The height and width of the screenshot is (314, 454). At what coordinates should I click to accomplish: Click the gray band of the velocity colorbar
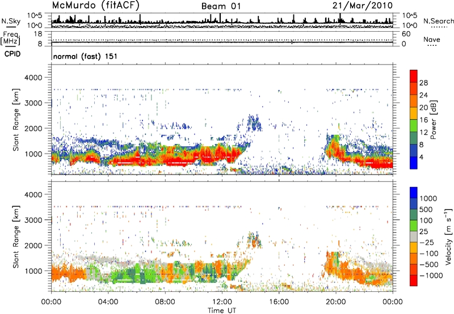pos(414,236)
